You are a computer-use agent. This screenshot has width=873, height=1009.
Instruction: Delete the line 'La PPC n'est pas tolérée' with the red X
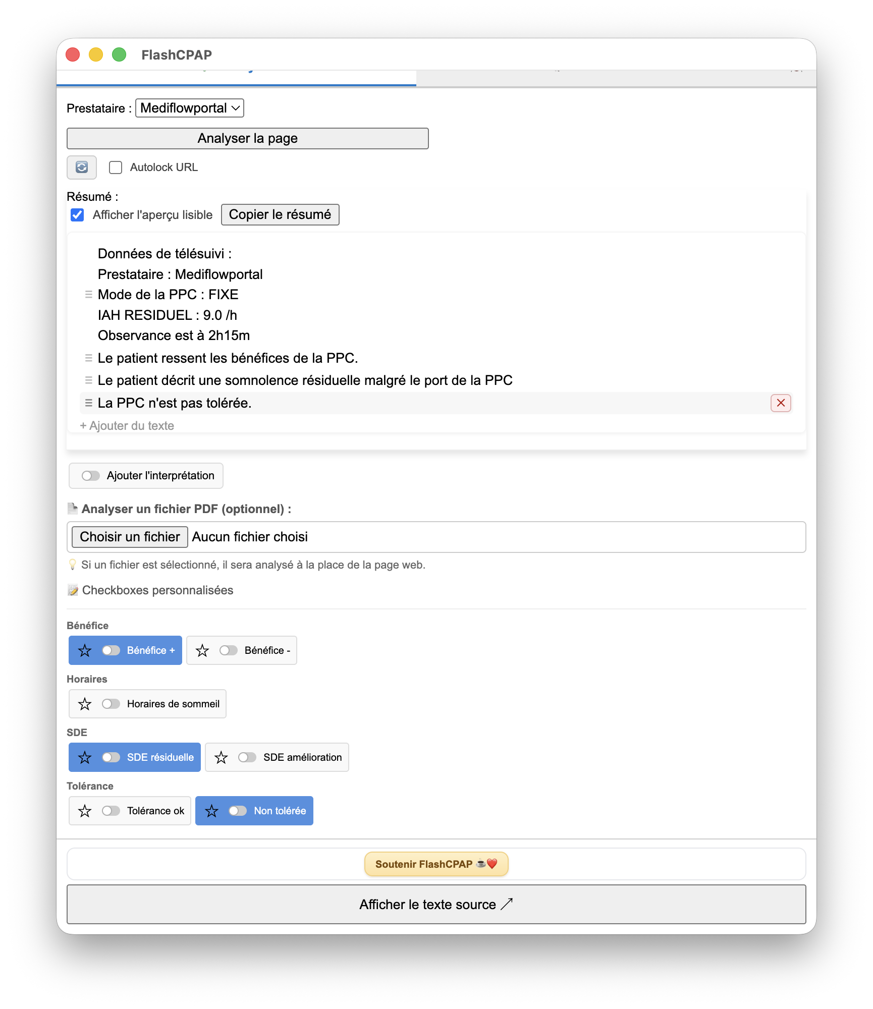tap(780, 403)
